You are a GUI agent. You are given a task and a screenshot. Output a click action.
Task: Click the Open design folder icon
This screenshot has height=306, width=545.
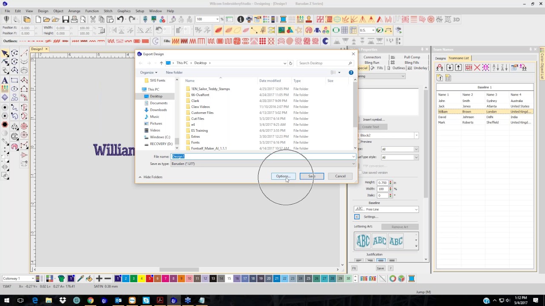[x=47, y=19]
